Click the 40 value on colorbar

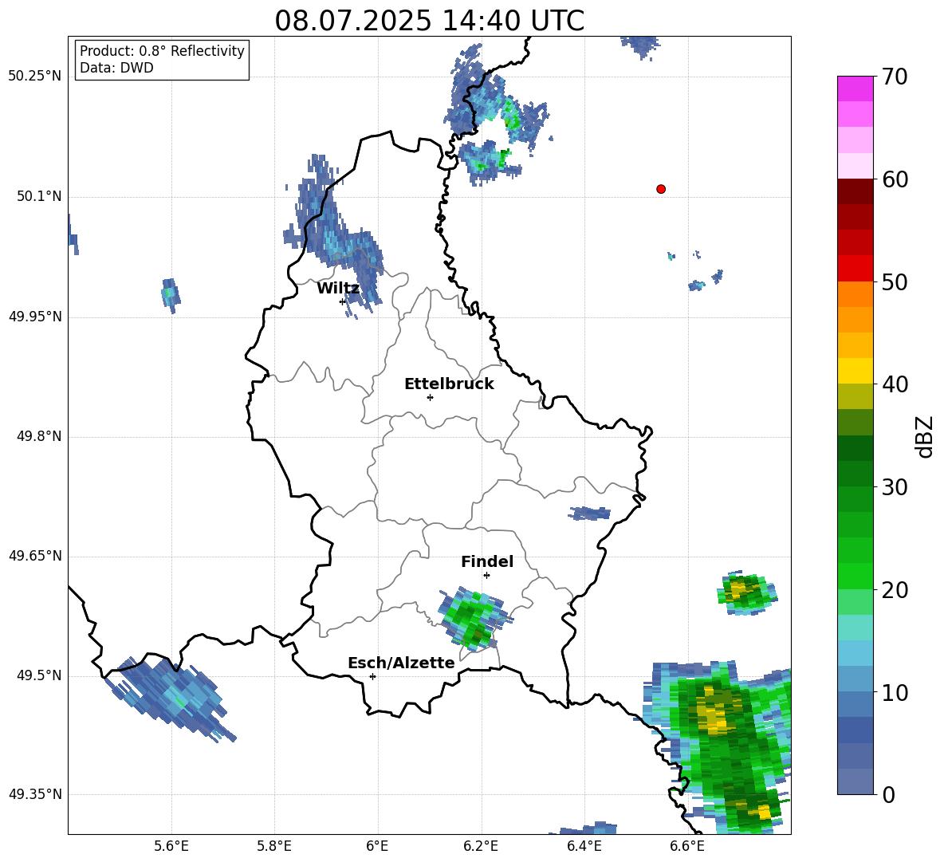click(895, 384)
